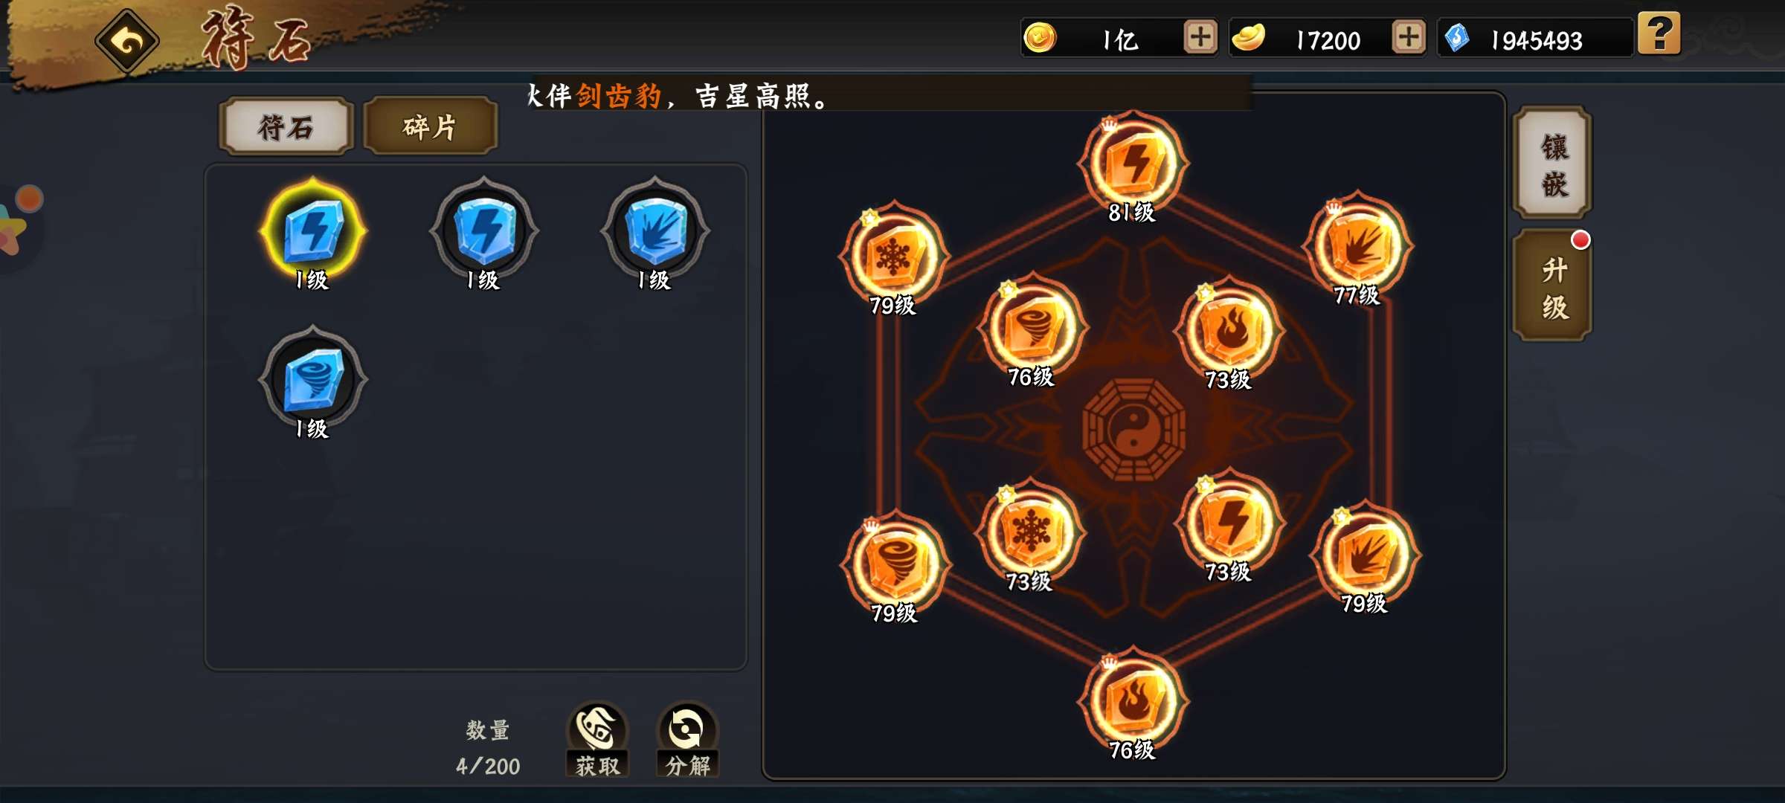The width and height of the screenshot is (1785, 803).
Task: Open the 升级 side tab
Action: pos(1553,286)
